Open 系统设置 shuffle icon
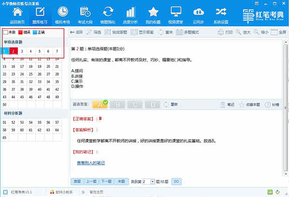The image size is (289, 197). [x=221, y=12]
